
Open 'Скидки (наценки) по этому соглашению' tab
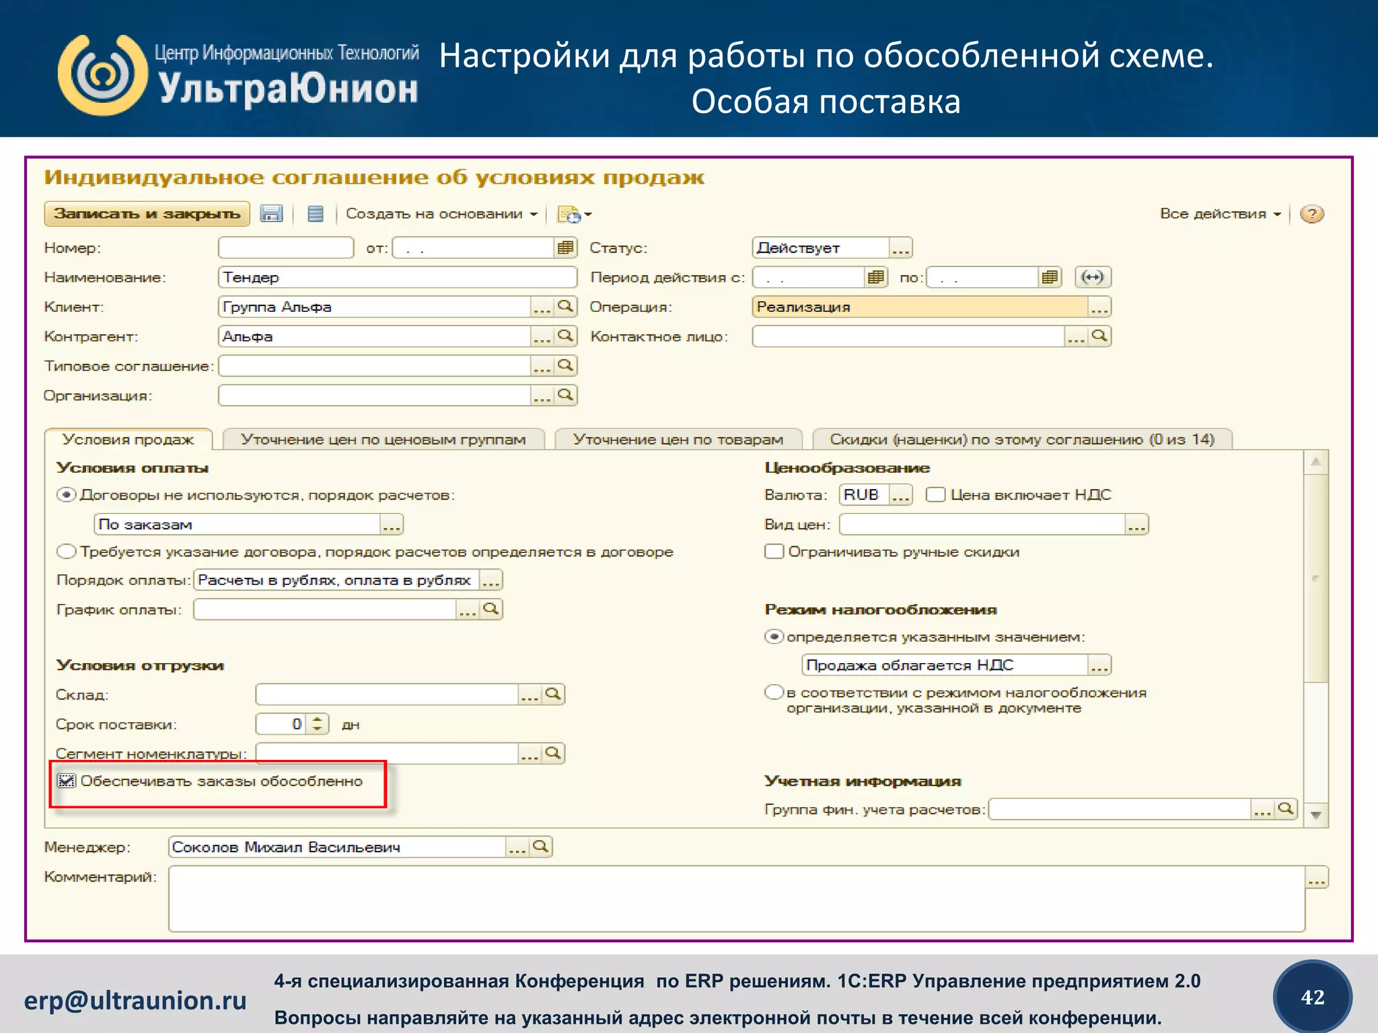(1022, 439)
